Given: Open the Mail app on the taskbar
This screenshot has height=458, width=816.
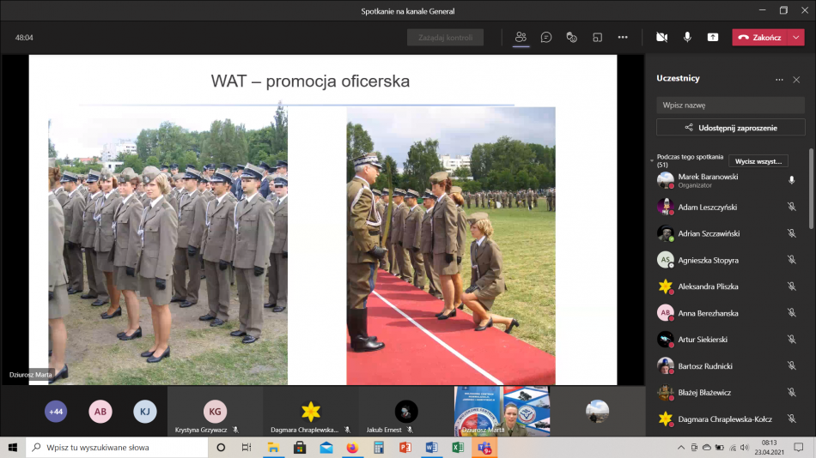Looking at the screenshot, I should click(326, 448).
